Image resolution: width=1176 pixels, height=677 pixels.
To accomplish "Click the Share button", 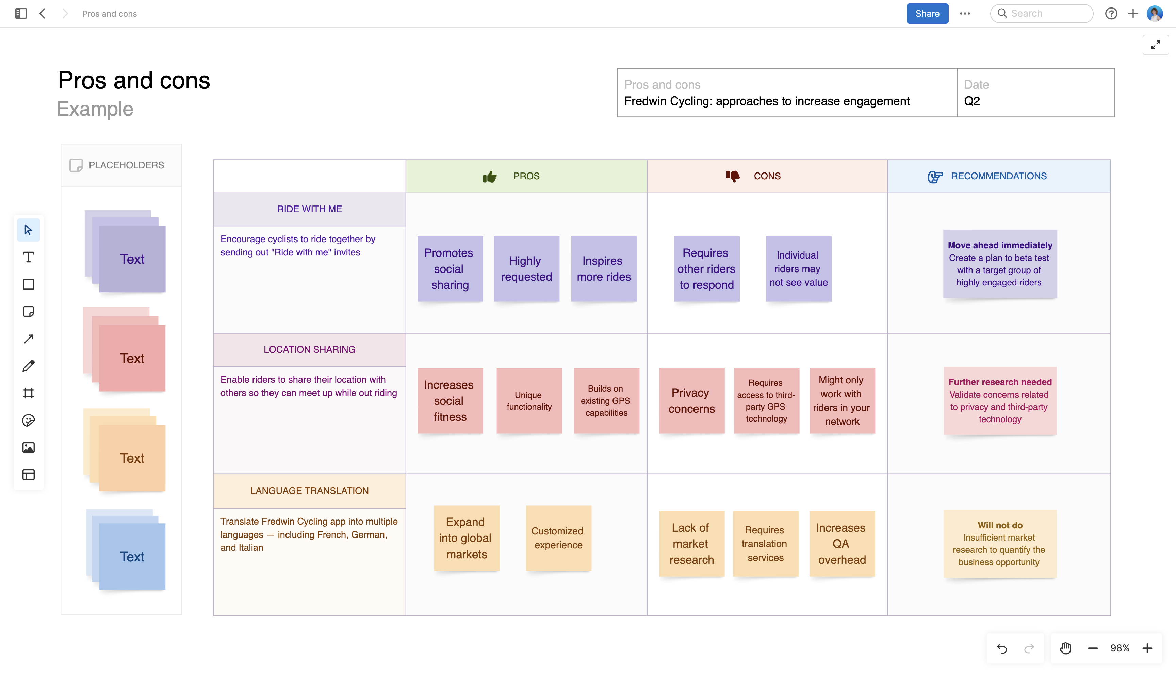I will [927, 14].
